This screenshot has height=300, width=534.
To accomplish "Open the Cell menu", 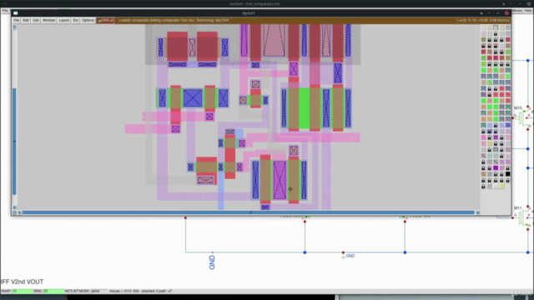I will click(x=35, y=20).
